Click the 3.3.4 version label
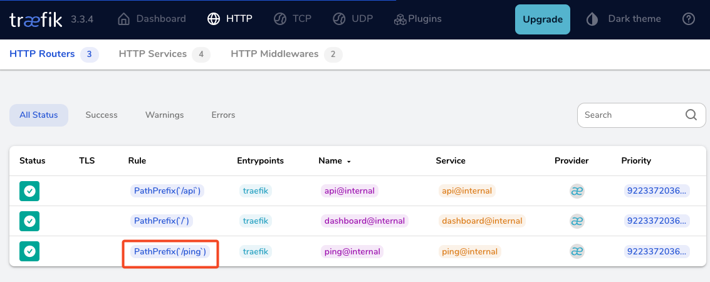 pos(82,19)
